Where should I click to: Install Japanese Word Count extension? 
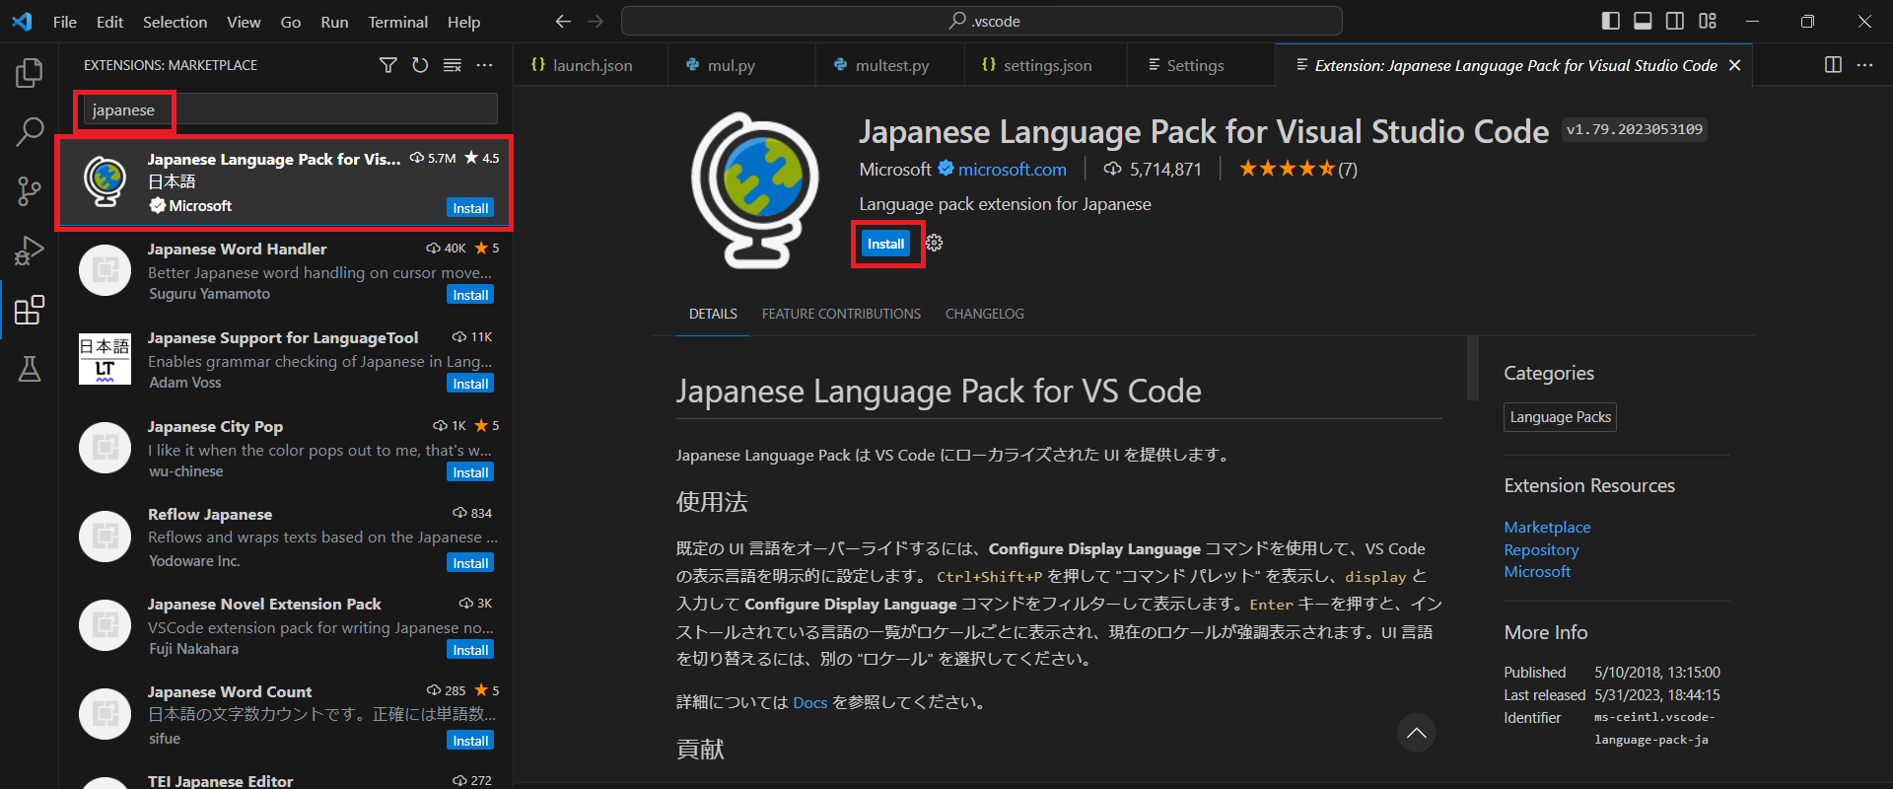pos(470,741)
